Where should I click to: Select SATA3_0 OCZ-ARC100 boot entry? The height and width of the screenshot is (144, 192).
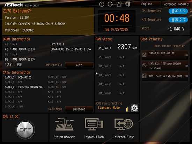coord(165,55)
